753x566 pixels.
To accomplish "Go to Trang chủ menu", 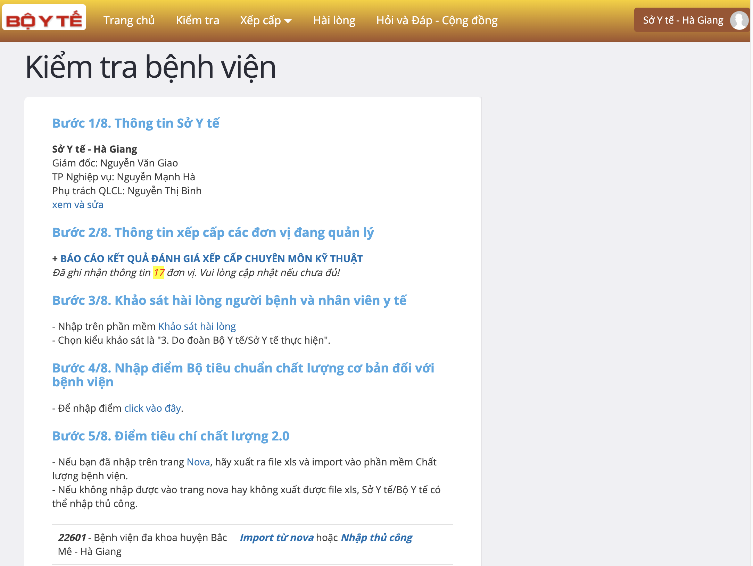I will 129,20.
